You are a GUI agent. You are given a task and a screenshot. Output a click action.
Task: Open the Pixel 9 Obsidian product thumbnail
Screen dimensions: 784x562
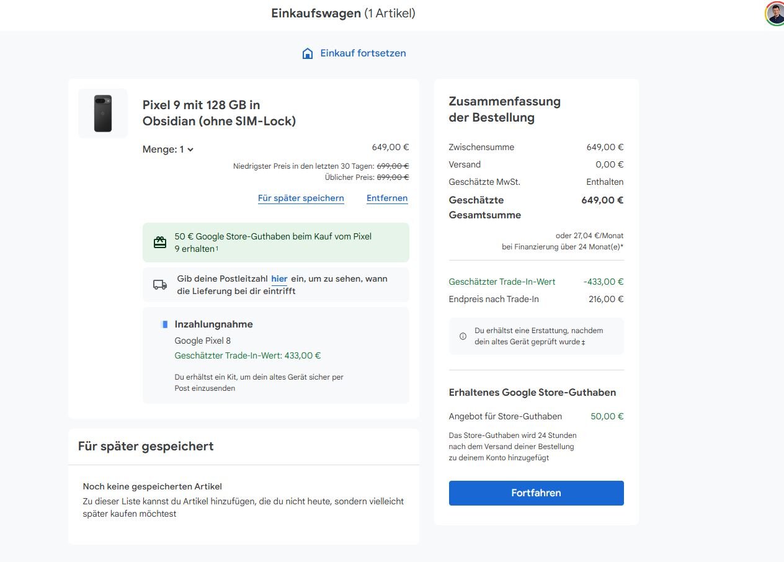[103, 114]
